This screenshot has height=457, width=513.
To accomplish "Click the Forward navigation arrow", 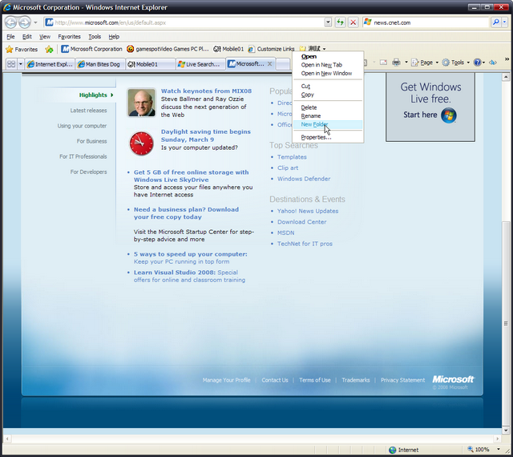I will point(25,22).
